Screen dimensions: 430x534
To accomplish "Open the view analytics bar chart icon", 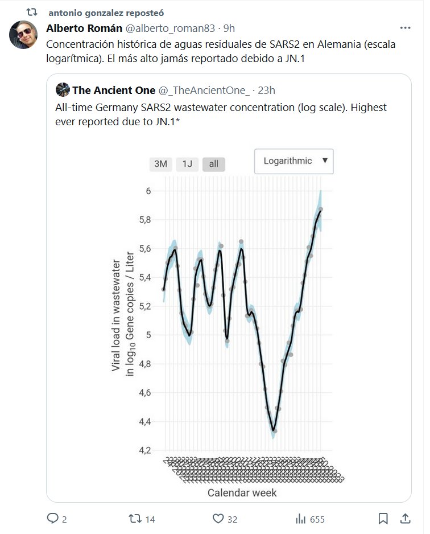I will click(x=300, y=519).
